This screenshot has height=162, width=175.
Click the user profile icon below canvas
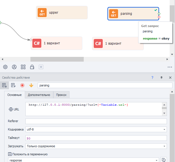(14, 67)
